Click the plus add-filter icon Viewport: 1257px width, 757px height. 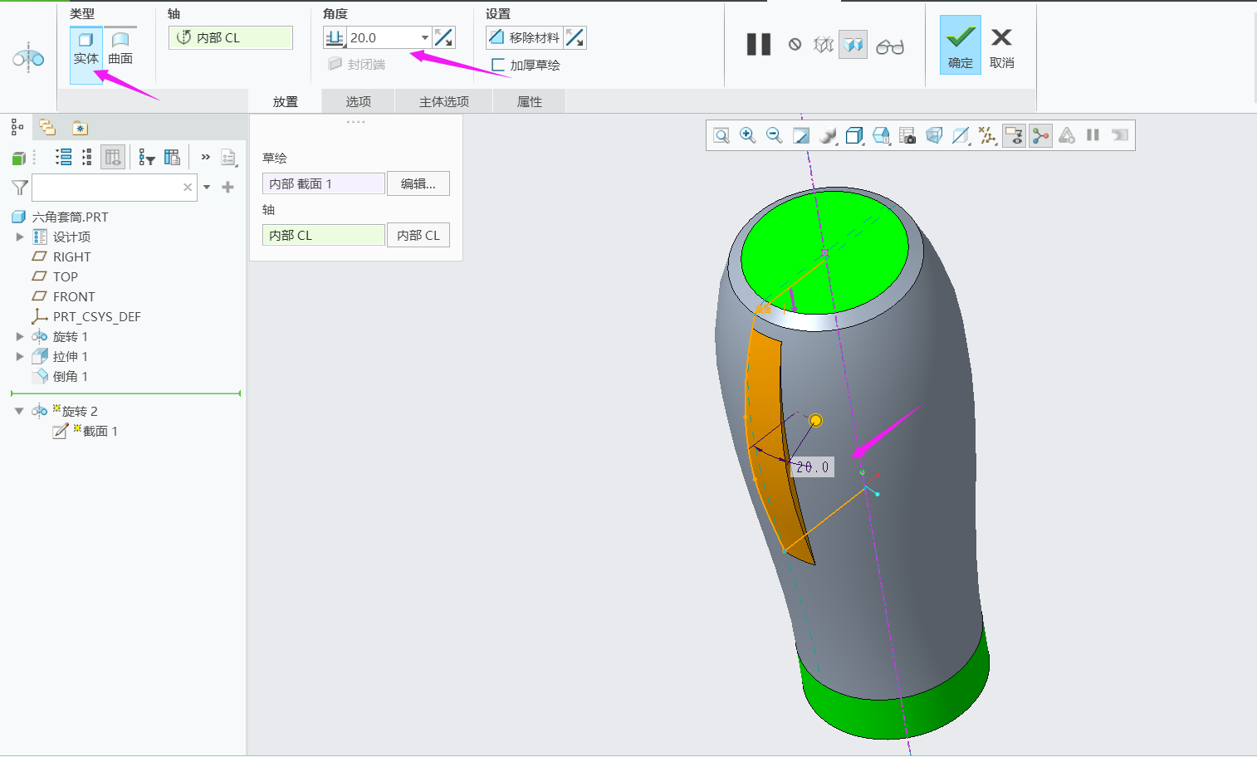tap(227, 188)
